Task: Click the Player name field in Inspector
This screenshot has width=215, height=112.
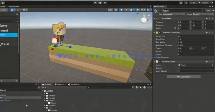Action: [182, 11]
